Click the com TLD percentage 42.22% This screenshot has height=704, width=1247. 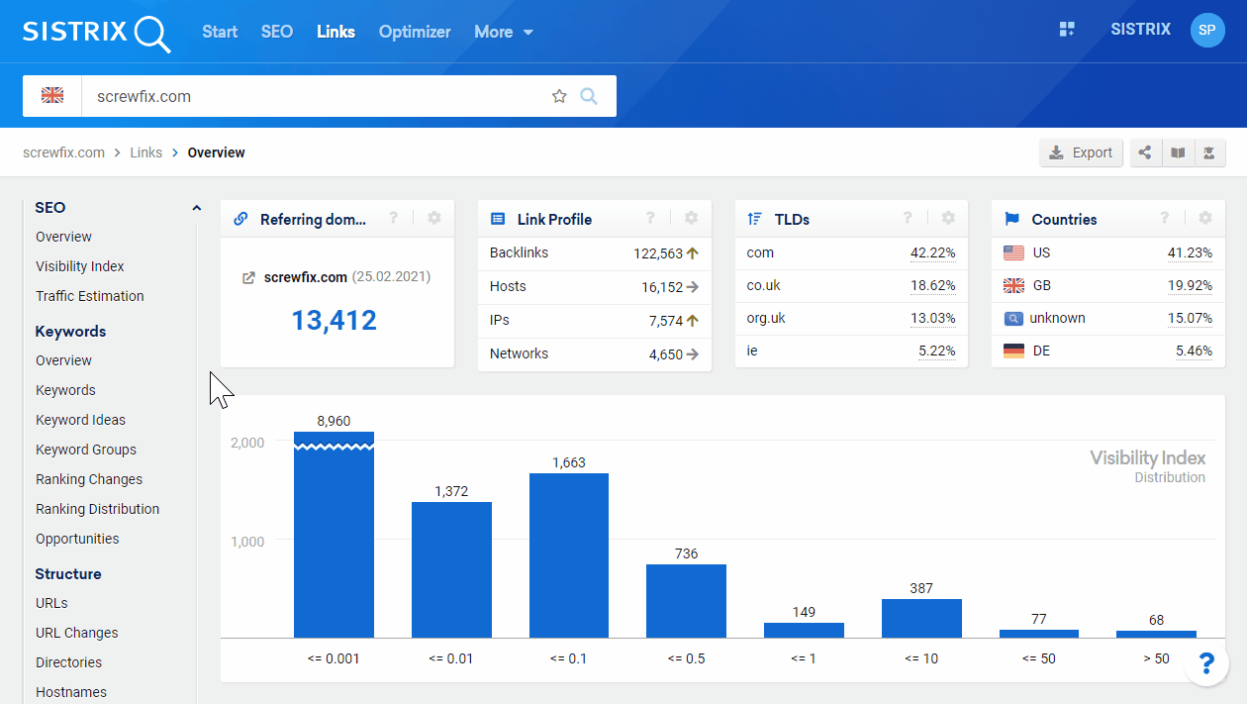[933, 253]
